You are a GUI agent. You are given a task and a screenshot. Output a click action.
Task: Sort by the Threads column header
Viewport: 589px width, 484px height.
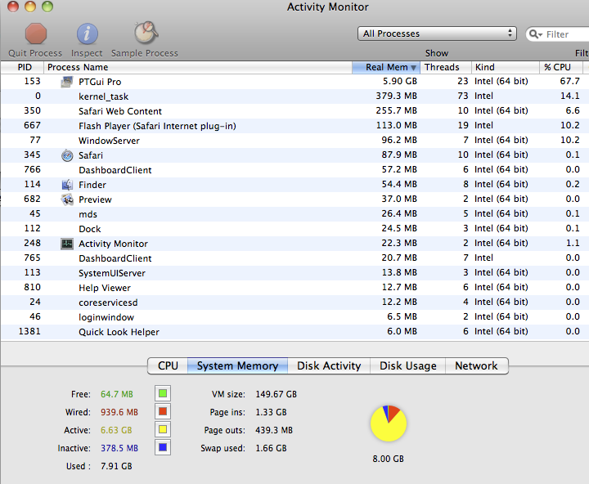[x=446, y=67]
